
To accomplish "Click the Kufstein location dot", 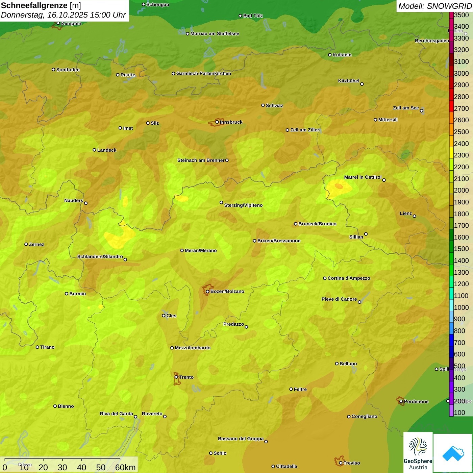I will [x=330, y=55].
